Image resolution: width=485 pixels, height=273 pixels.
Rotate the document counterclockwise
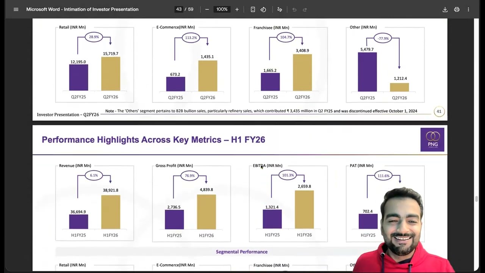(263, 9)
